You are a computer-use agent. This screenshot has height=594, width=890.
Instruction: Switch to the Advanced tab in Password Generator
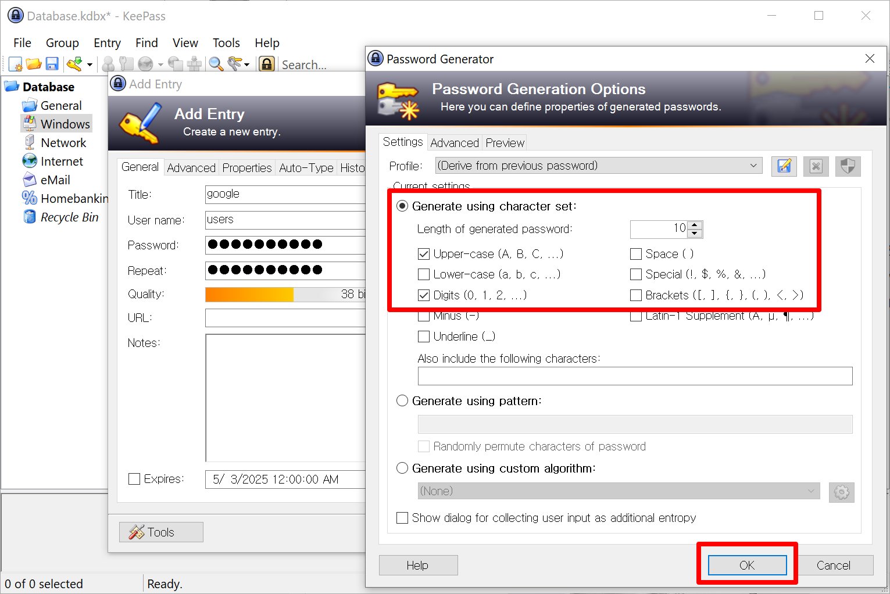pyautogui.click(x=455, y=143)
